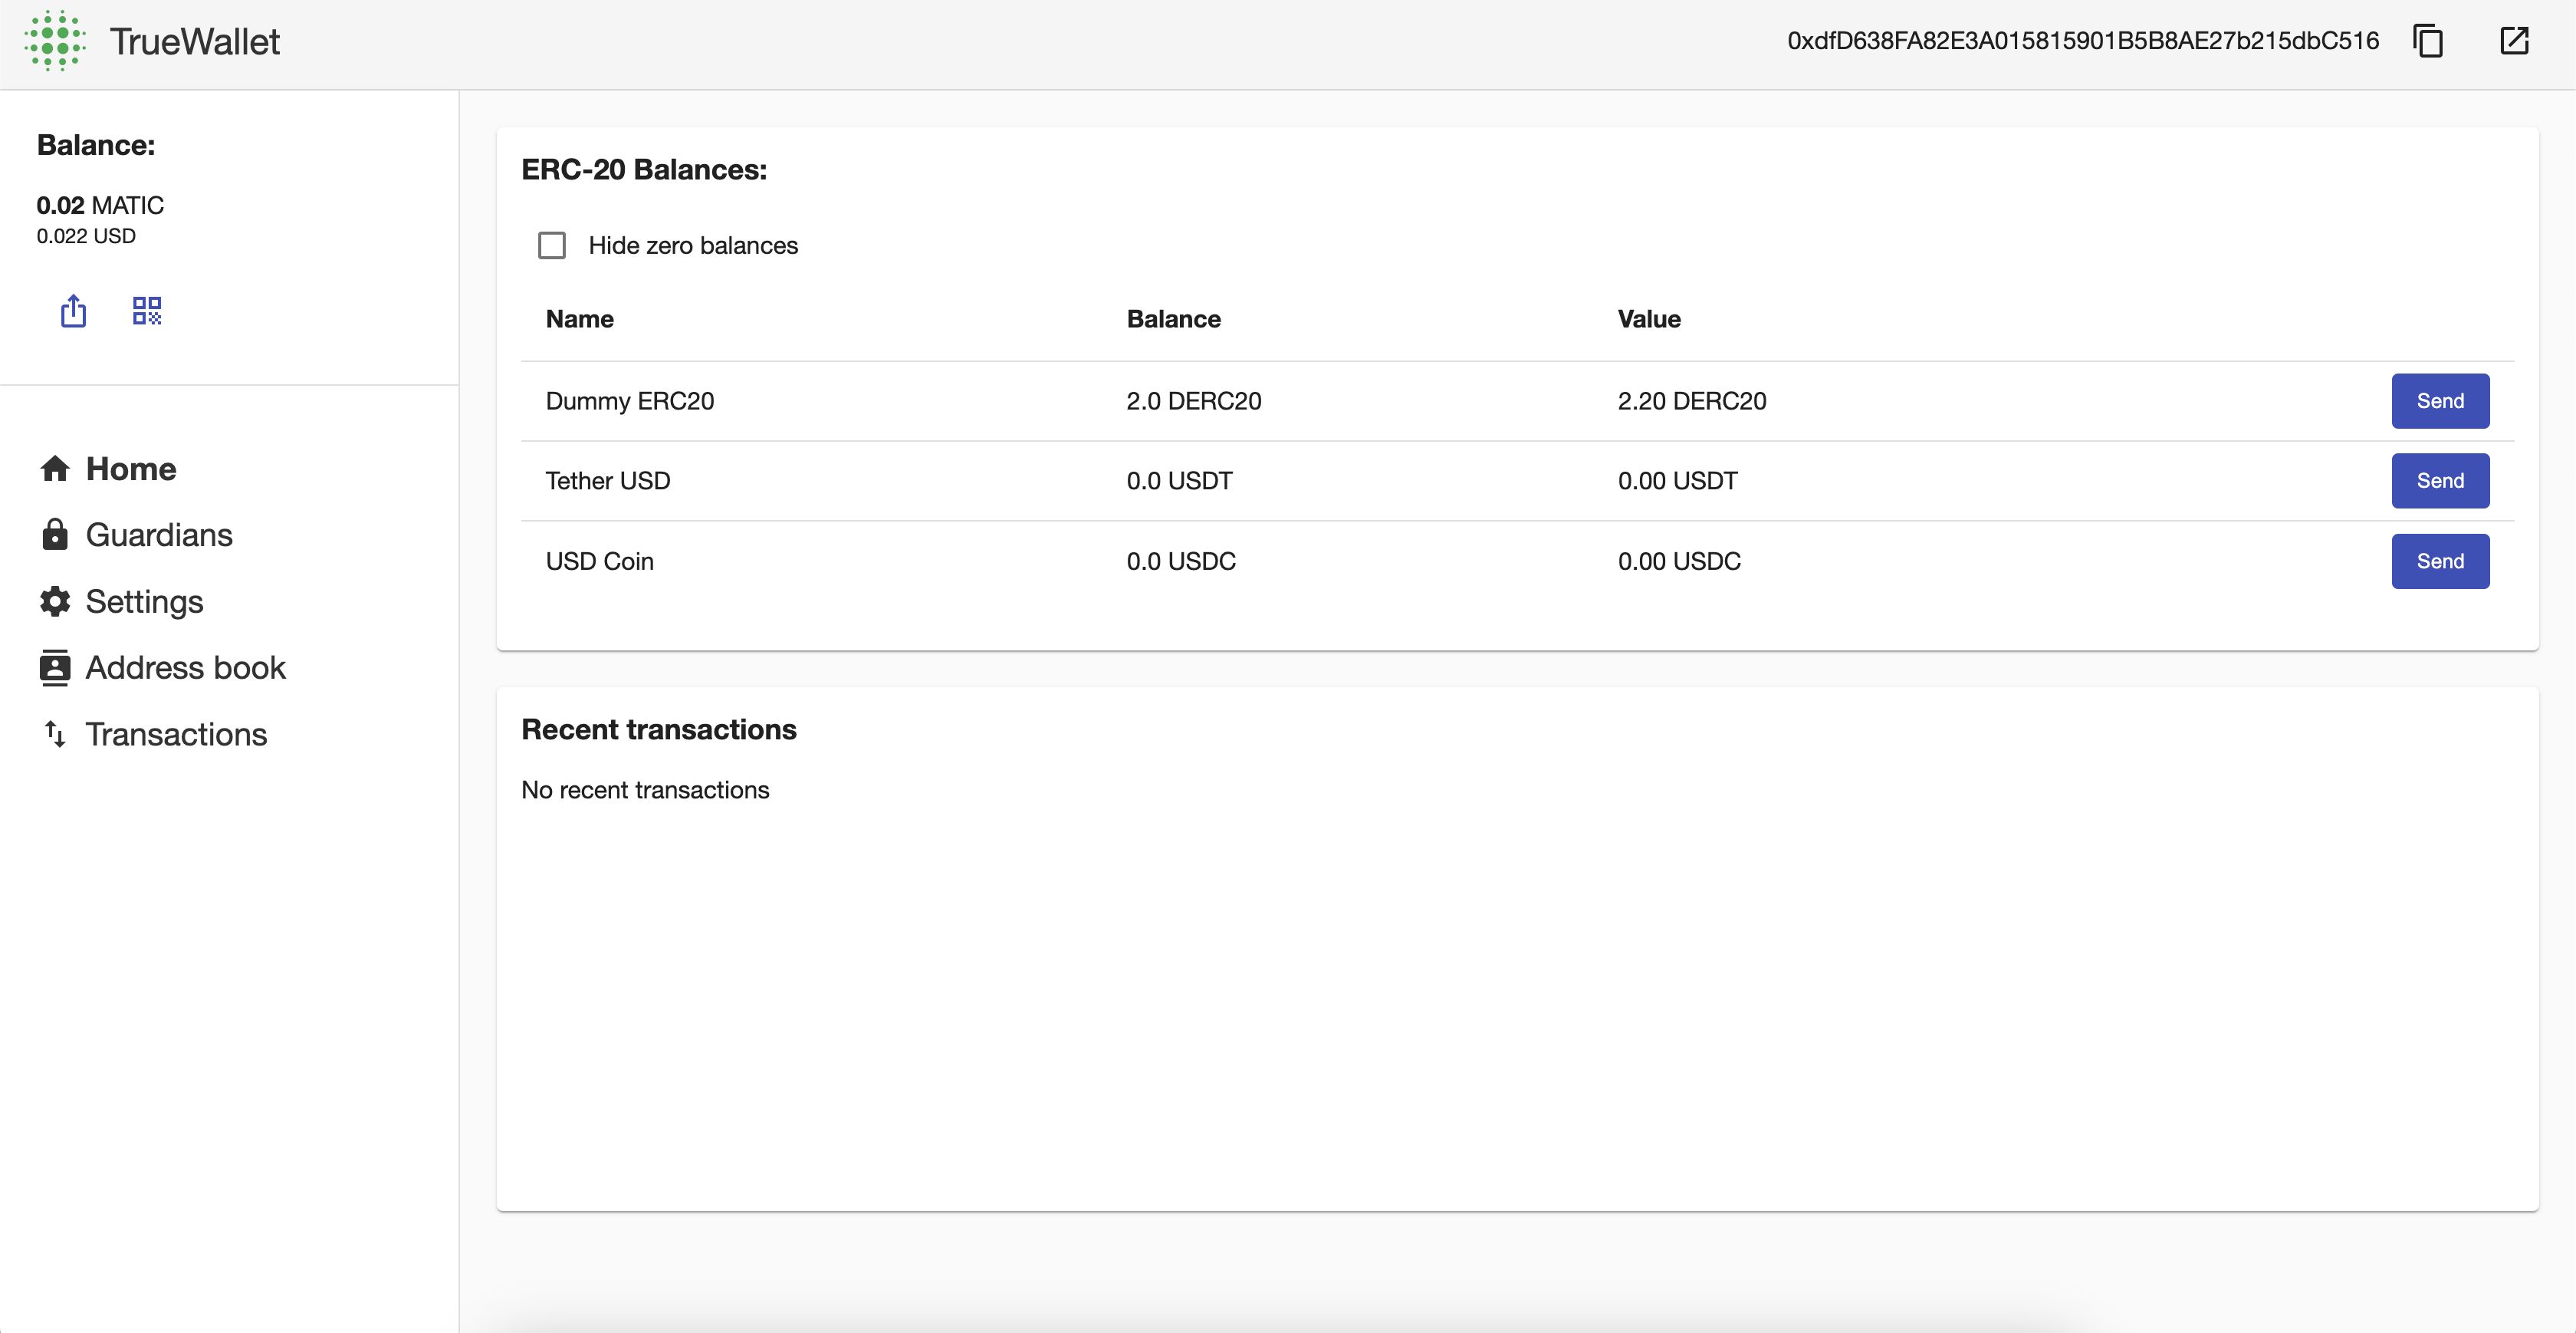This screenshot has height=1333, width=2576.
Task: Click the Name column header
Action: point(580,319)
